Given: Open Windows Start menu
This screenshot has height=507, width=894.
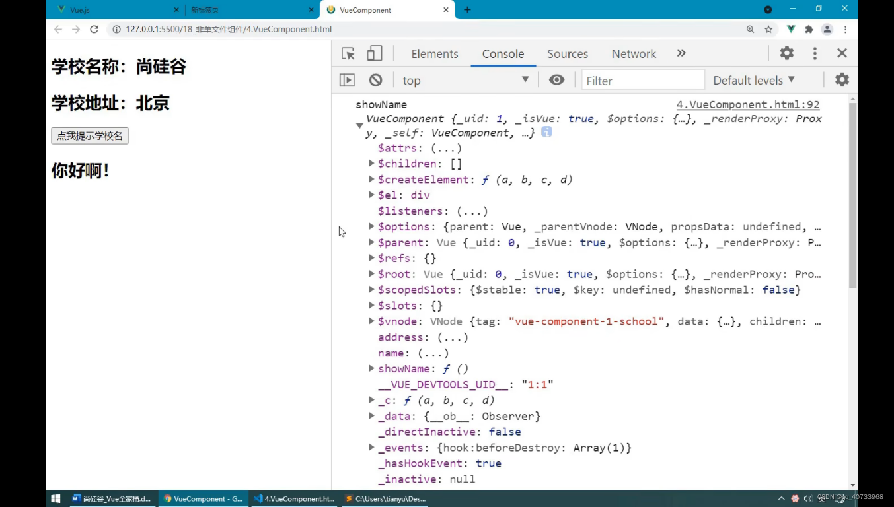Looking at the screenshot, I should [x=56, y=498].
